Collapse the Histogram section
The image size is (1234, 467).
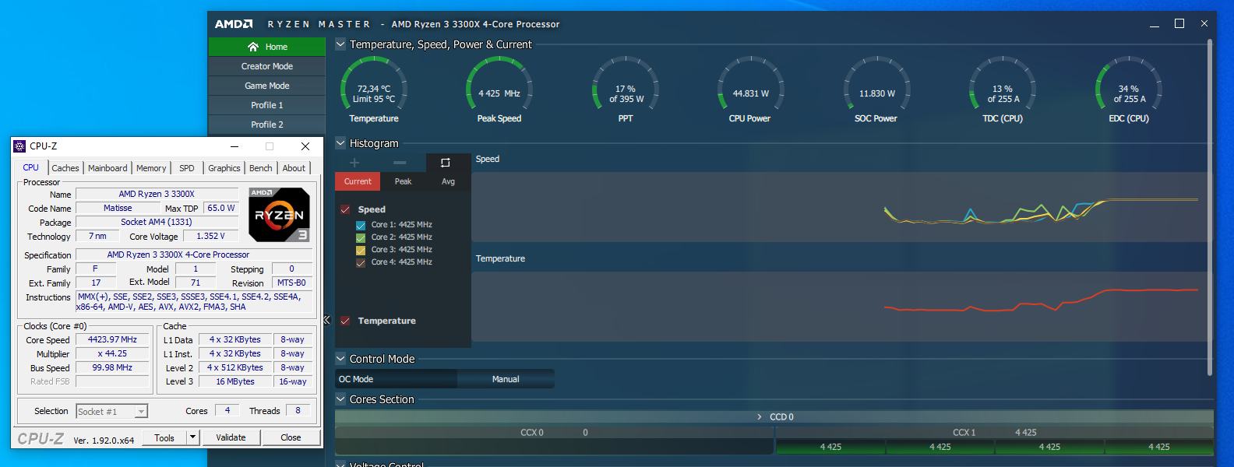(x=340, y=143)
